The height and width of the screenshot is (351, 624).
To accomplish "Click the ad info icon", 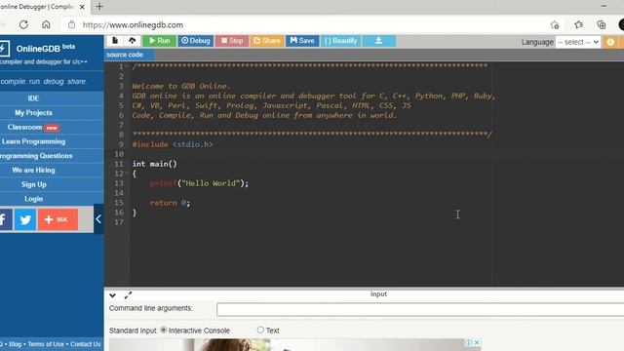I will point(469,342).
